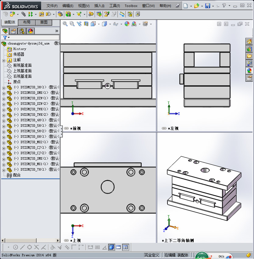The height and width of the screenshot is (259, 254).
Task: Select the 前视基准面 plane in tree
Action: click(x=22, y=66)
